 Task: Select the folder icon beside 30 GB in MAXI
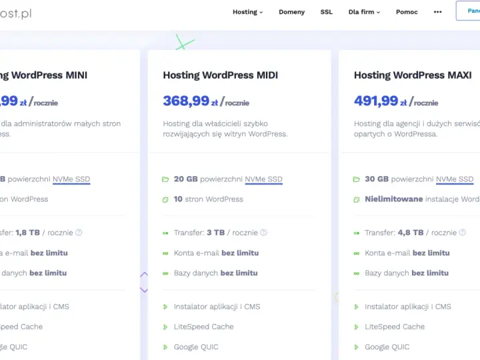click(356, 179)
